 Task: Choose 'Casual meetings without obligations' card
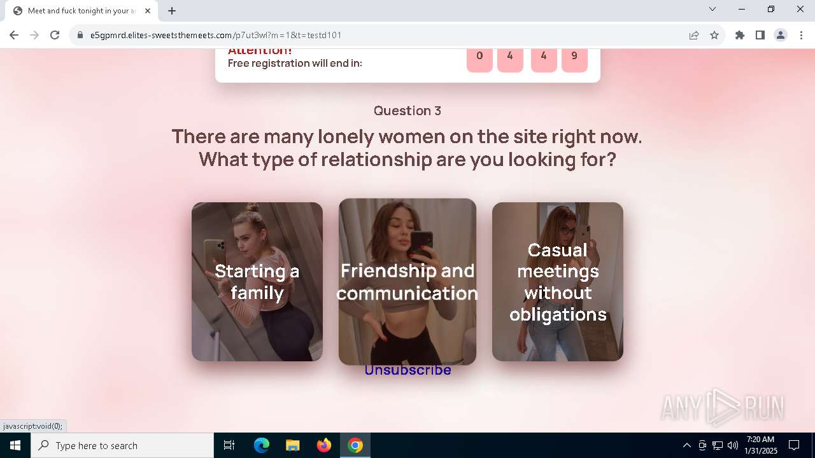[558, 282]
